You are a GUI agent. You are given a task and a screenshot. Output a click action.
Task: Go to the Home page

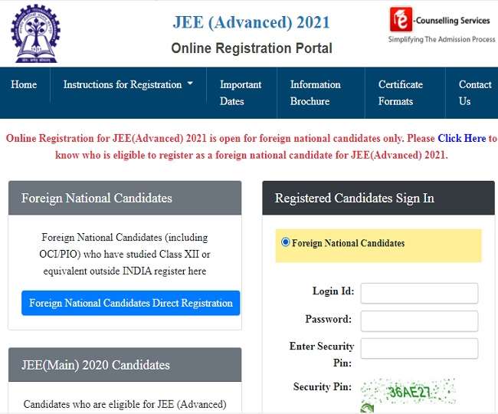click(24, 84)
